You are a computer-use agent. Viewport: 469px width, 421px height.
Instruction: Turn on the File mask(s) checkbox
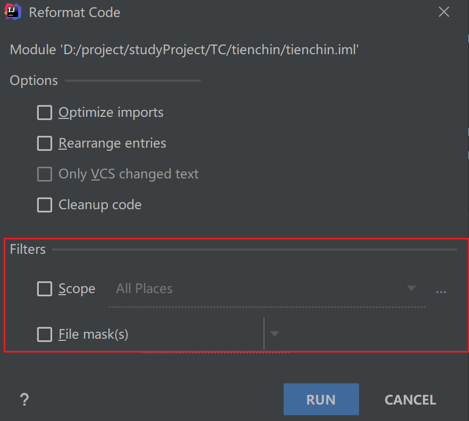tap(45, 334)
